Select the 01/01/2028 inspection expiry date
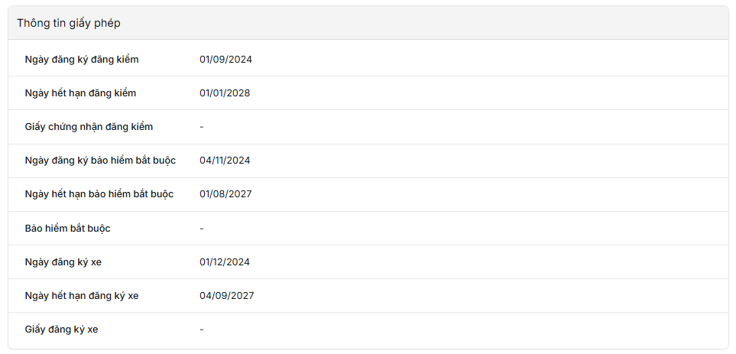Image resolution: width=736 pixels, height=354 pixels. pos(225,93)
